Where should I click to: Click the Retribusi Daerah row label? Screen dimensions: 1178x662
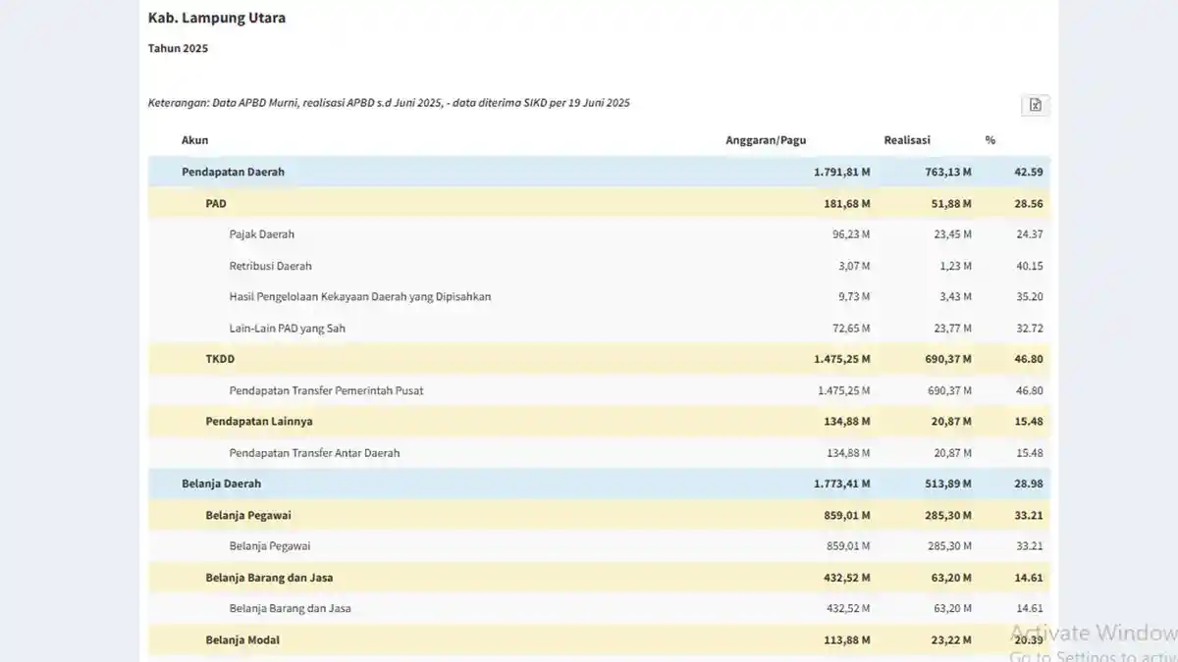[x=270, y=266]
